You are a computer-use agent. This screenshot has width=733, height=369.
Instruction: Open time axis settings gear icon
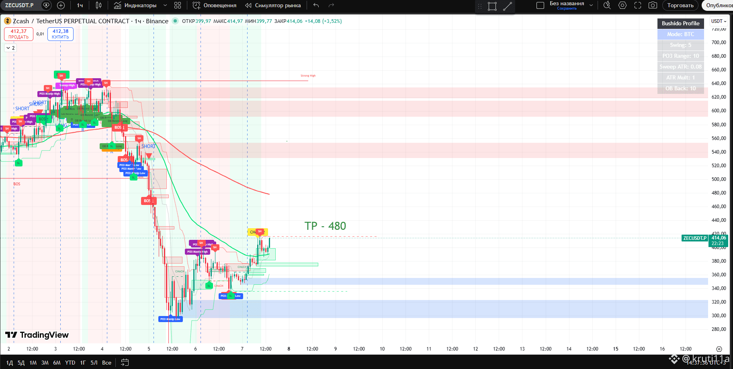pyautogui.click(x=719, y=349)
